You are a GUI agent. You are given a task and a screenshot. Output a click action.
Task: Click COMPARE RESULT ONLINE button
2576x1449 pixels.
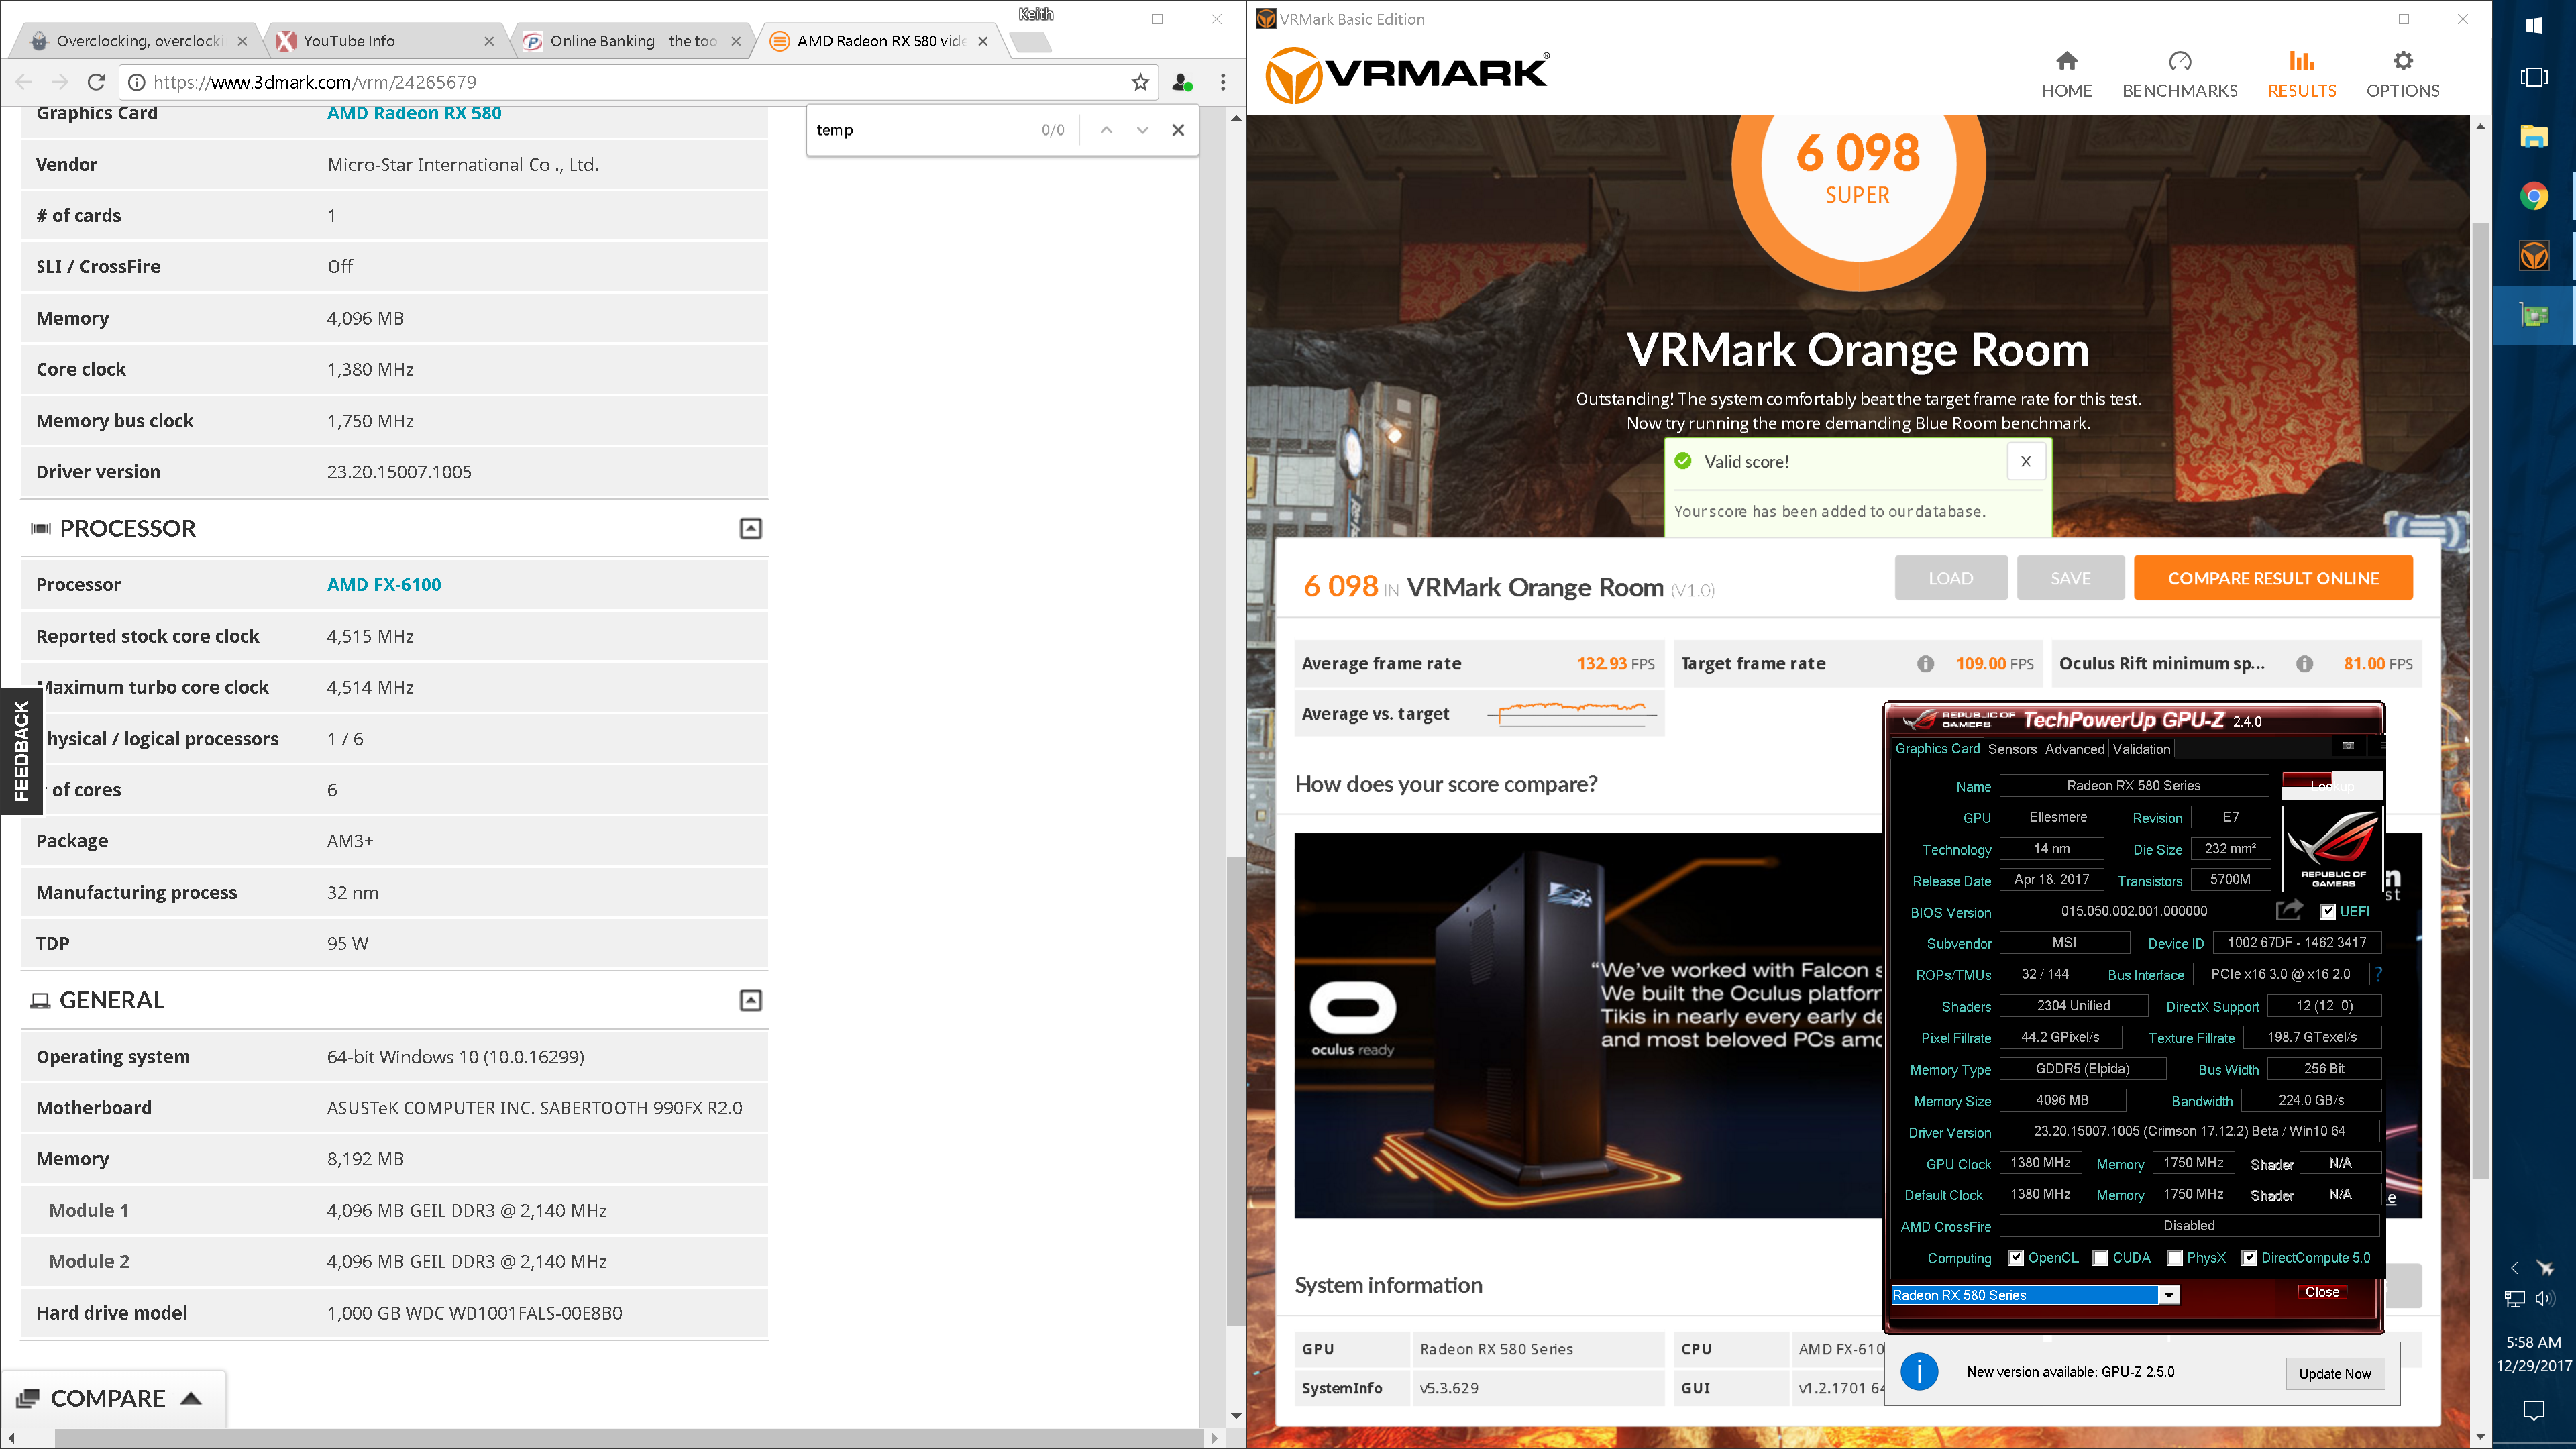click(x=2273, y=578)
